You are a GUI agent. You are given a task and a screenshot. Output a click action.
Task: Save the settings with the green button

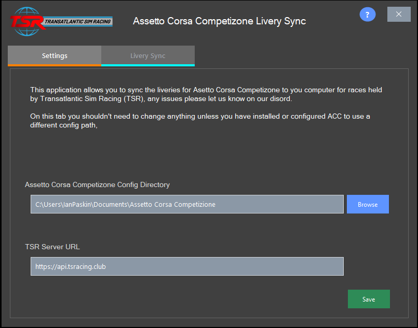[369, 299]
